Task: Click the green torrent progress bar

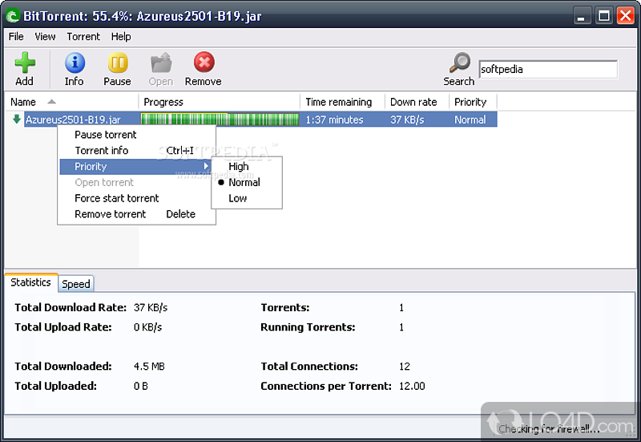Action: (220, 120)
